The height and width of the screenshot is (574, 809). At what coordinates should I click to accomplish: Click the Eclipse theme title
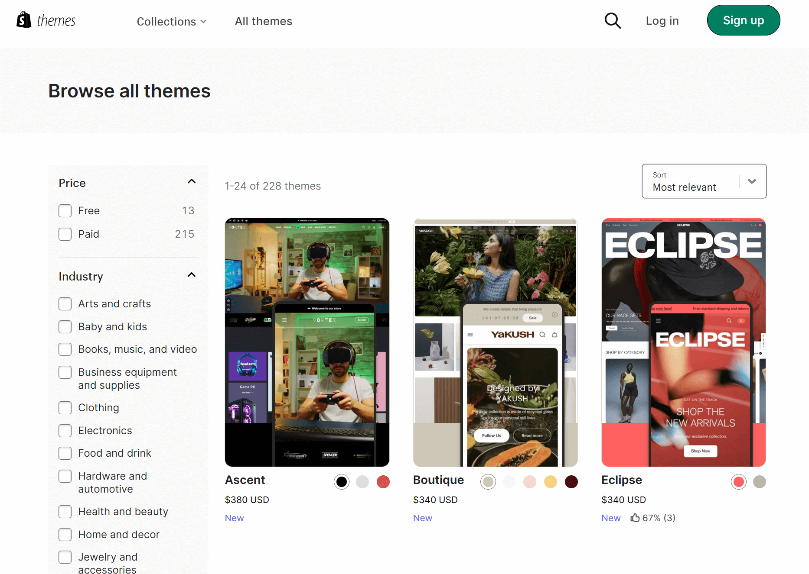pos(622,480)
